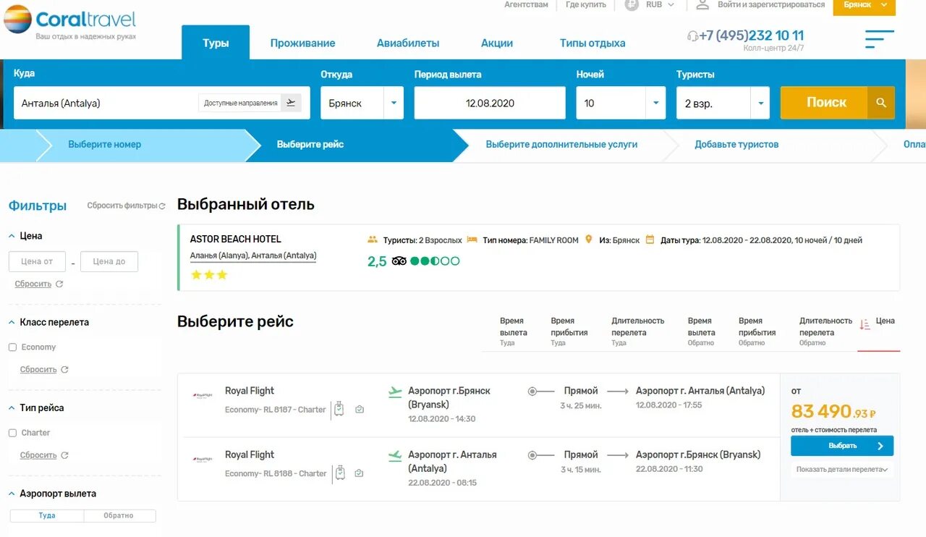The width and height of the screenshot is (926, 537).
Task: Click the magnifier icon on Поиск
Action: pyautogui.click(x=881, y=103)
